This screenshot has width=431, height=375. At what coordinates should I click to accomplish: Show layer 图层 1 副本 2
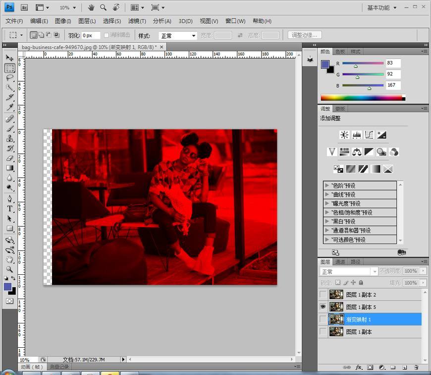tap(323, 295)
